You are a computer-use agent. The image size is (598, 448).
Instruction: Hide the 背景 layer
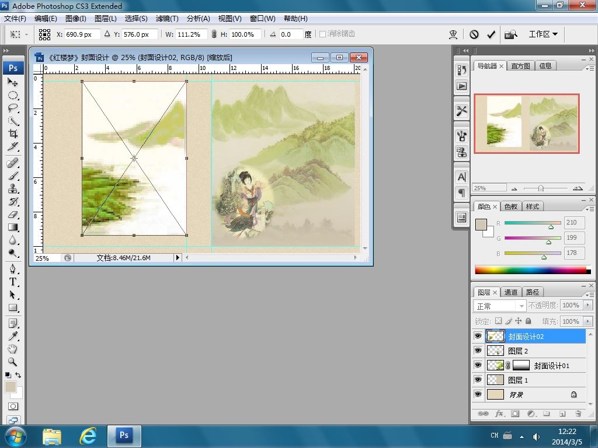[478, 394]
